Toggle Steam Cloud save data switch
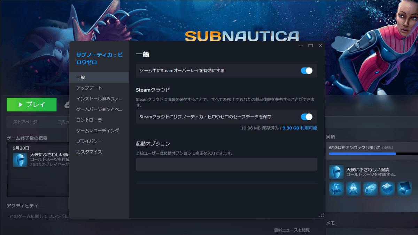 [x=307, y=117]
